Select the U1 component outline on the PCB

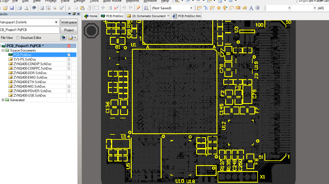coord(175,91)
